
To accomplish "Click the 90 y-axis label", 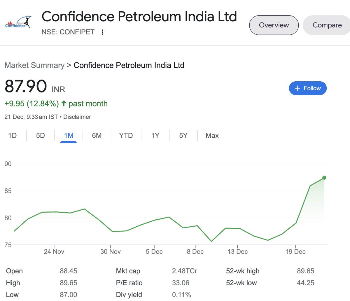I will pos(8,164).
